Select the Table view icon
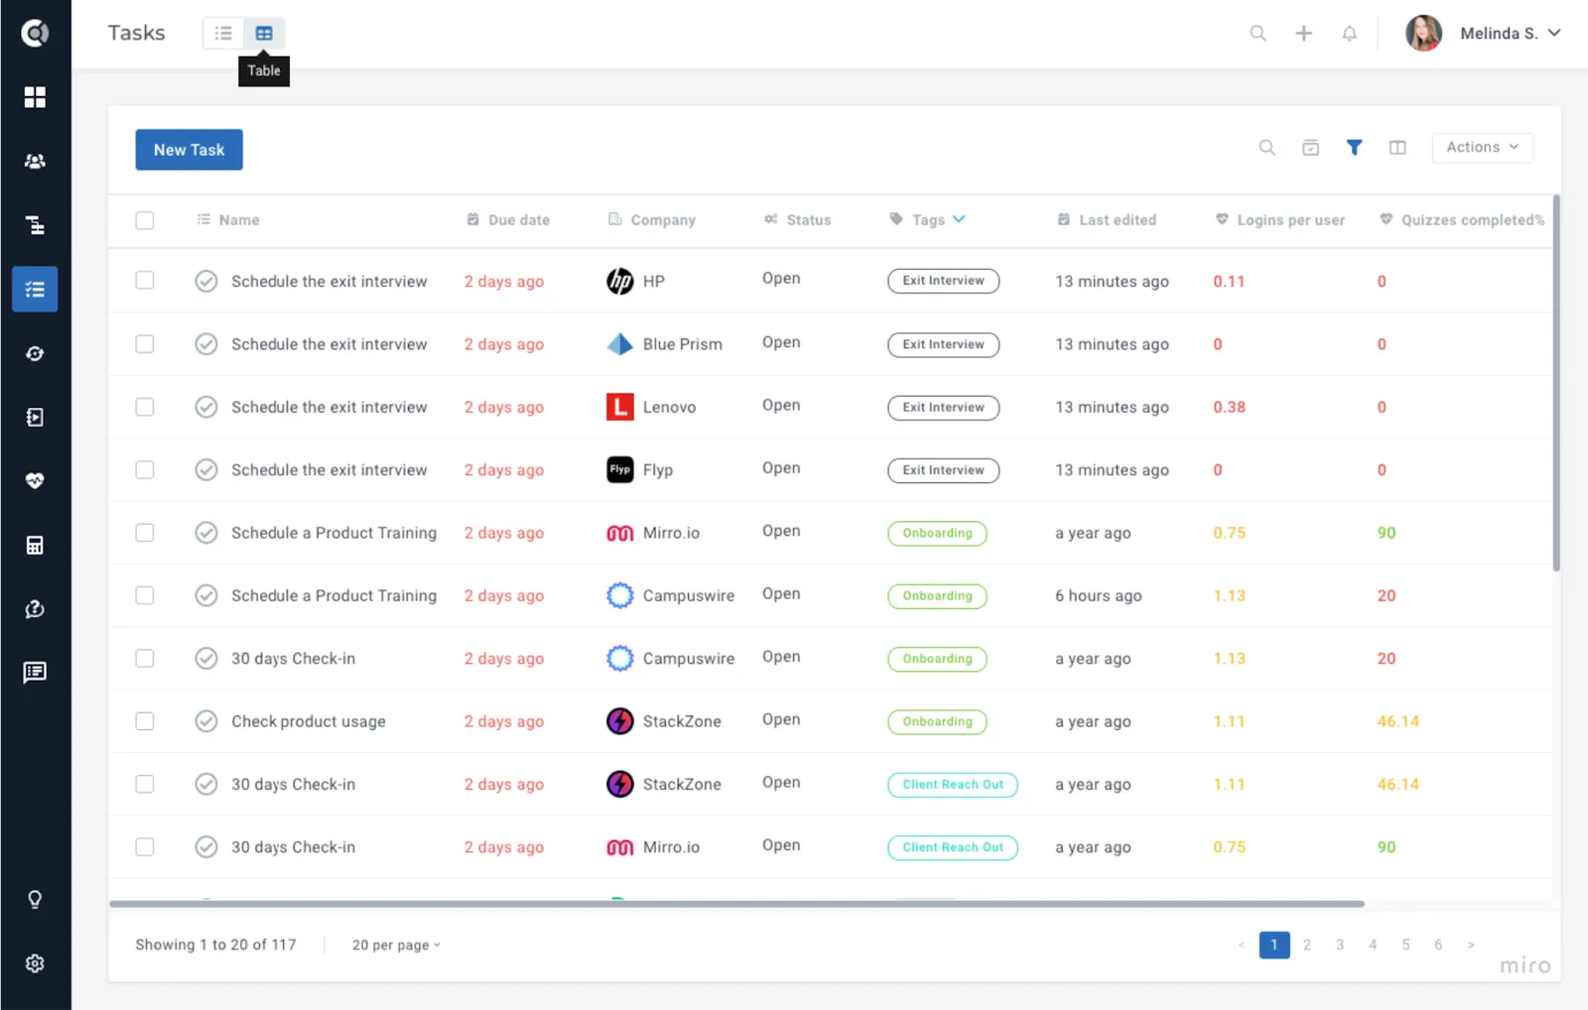 (x=264, y=34)
